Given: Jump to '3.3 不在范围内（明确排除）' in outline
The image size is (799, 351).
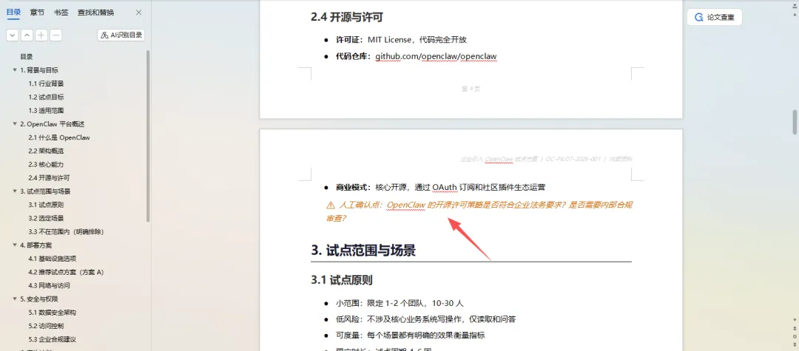Looking at the screenshot, I should 67,231.
